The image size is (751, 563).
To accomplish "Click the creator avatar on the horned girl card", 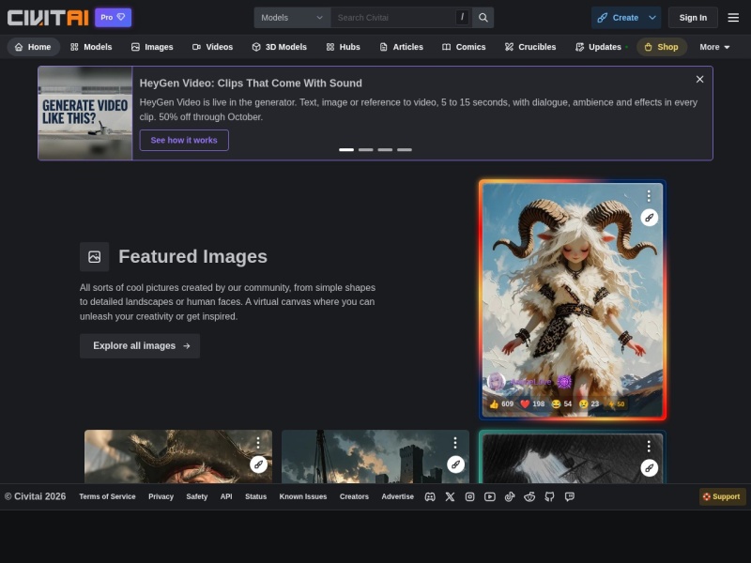I will (496, 382).
